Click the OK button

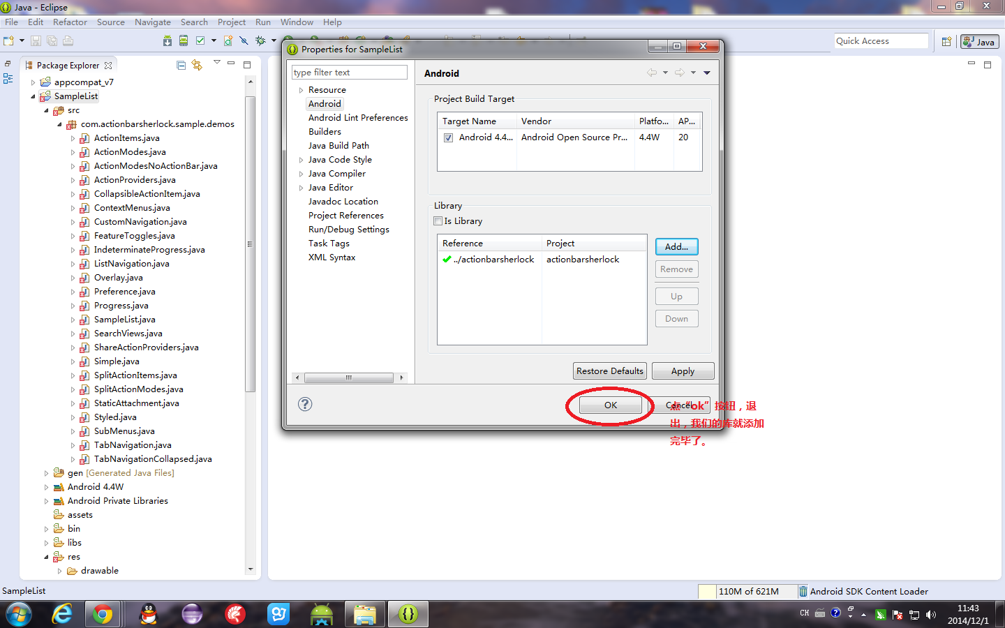(x=611, y=405)
